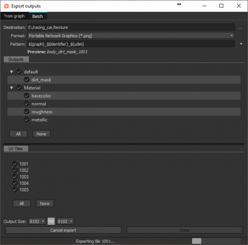Switch to the From graph tab
248x245 pixels.
click(x=14, y=16)
